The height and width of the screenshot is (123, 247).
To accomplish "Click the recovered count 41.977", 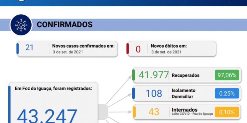I will point(153,75).
